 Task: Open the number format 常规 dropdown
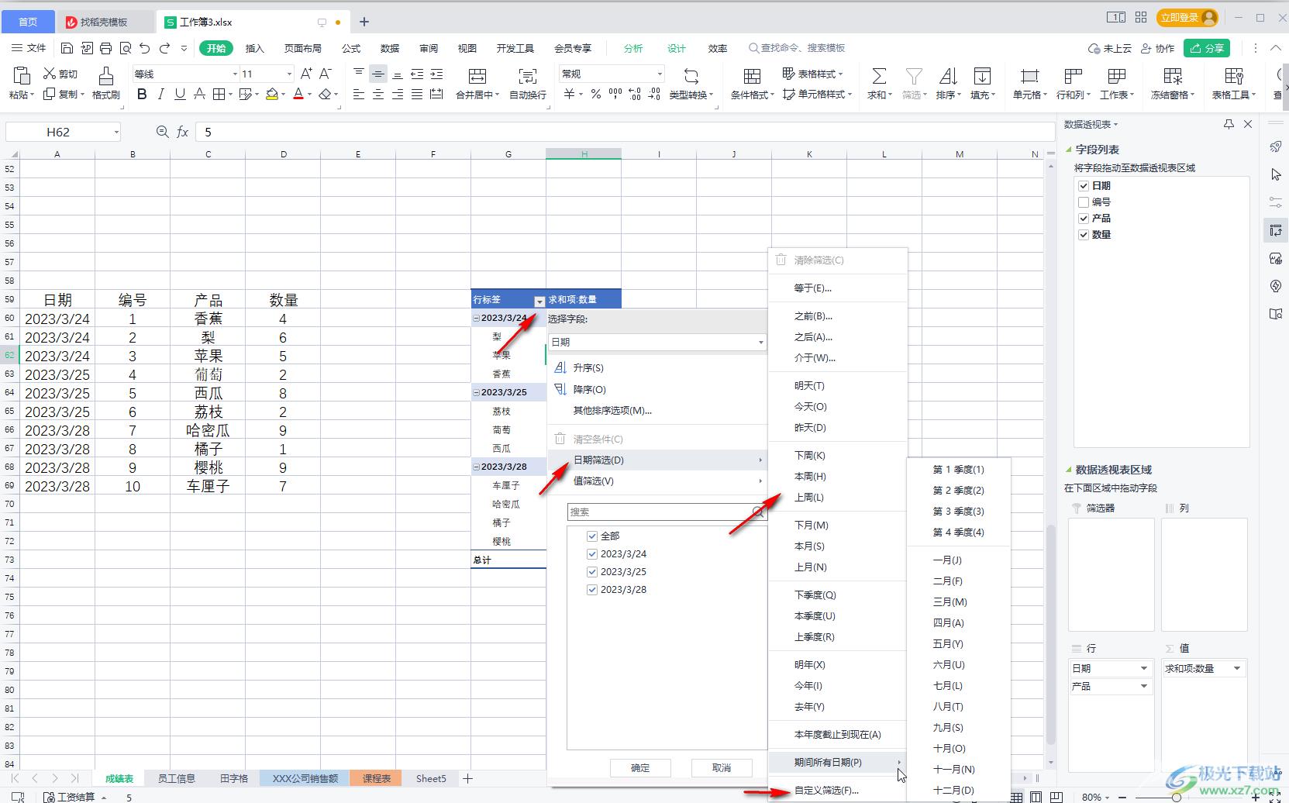660,74
